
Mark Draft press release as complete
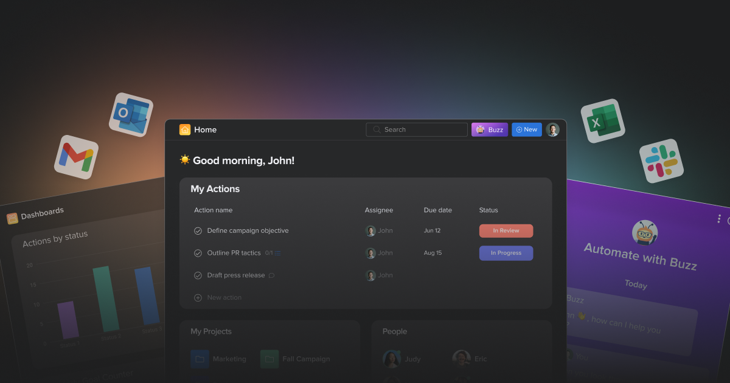pos(198,275)
